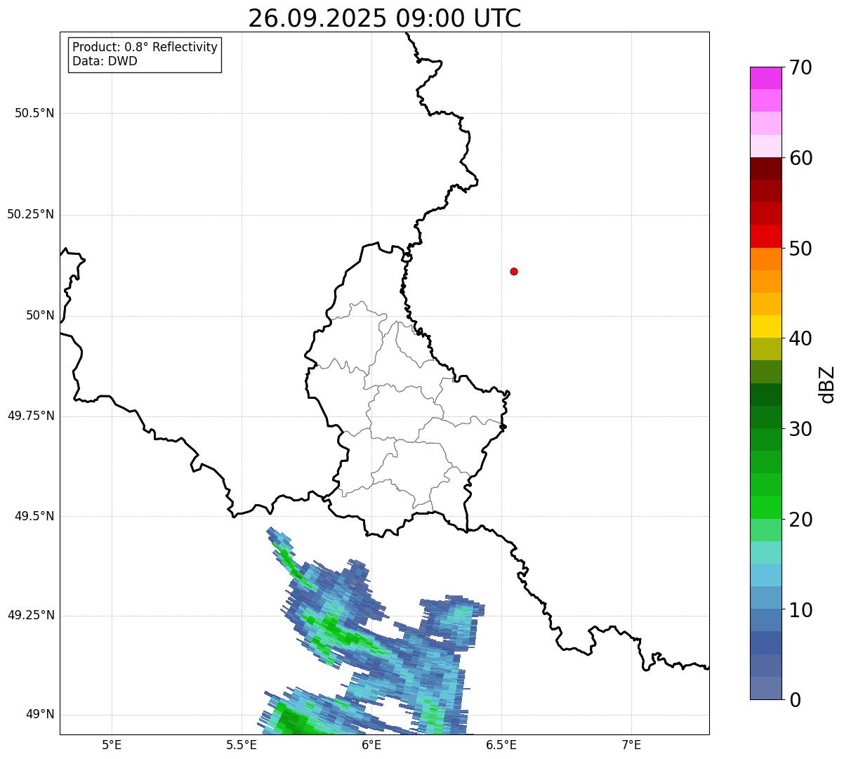Click the colorbar tick label 30
The height and width of the screenshot is (759, 844).
(x=801, y=429)
